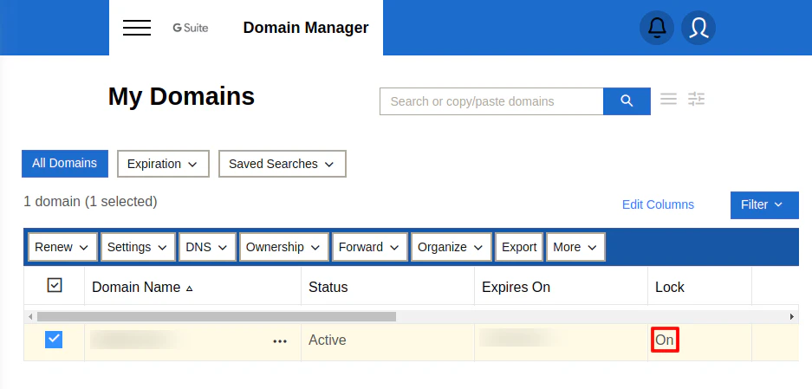Screen dimensions: 812x389
Task: Open the Ownership dropdown menu
Action: pyautogui.click(x=283, y=247)
